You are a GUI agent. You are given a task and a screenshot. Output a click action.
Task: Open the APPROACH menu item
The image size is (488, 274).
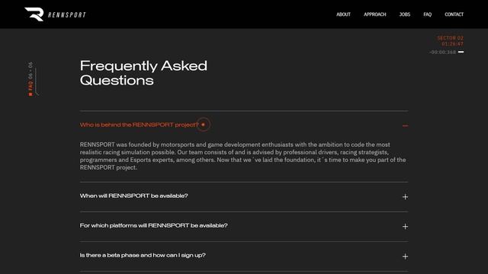coord(374,14)
